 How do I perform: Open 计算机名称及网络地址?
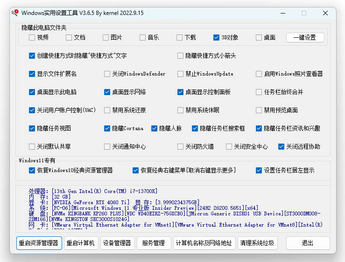click(204, 243)
